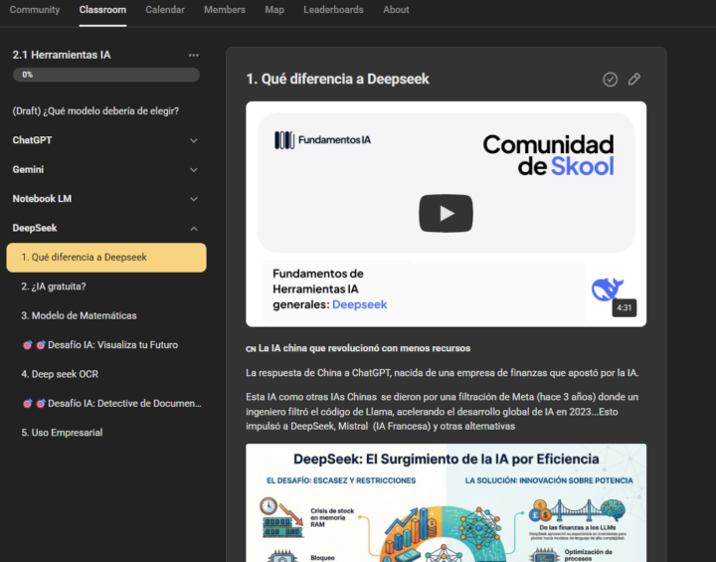Expand the Gemini section chevron
Screen dimensions: 716x562
pos(194,170)
